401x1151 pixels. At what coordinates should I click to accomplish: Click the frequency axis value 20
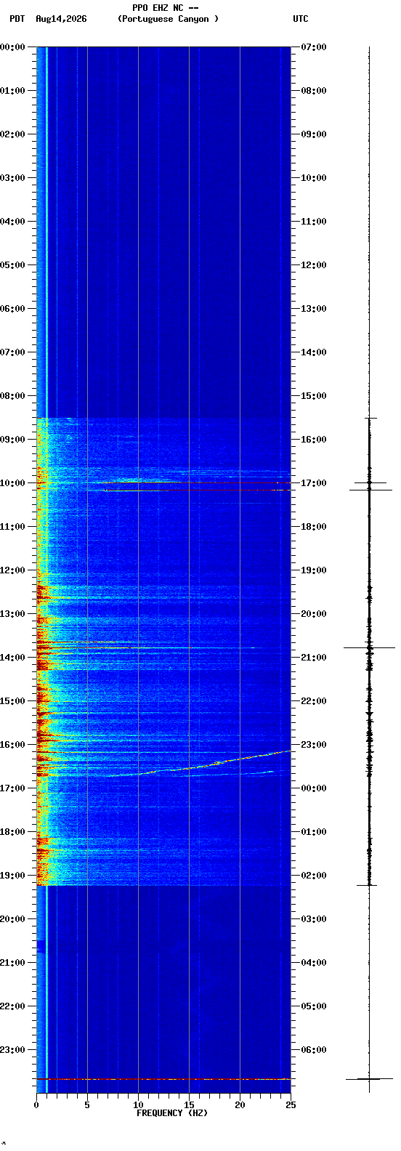pos(240,1105)
